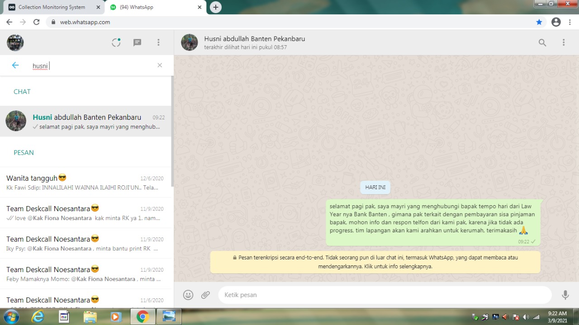Reload the WhatsApp web page
The width and height of the screenshot is (579, 325).
(37, 22)
